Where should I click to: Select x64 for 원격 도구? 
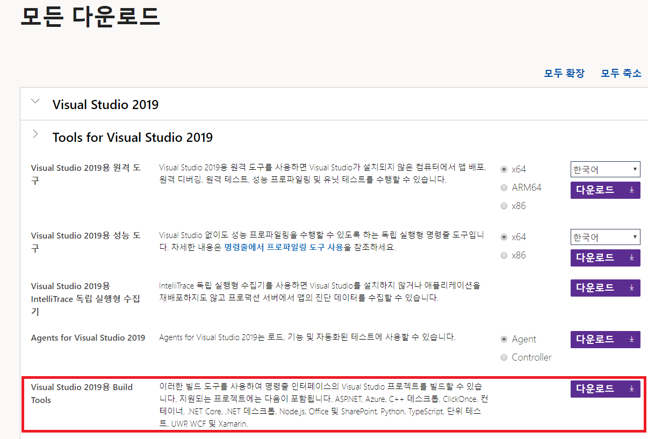click(504, 169)
